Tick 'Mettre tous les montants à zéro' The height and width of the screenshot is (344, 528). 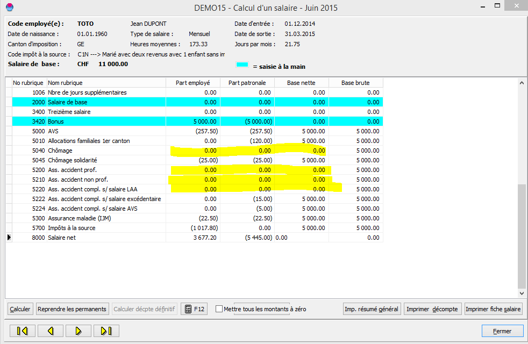(219, 309)
